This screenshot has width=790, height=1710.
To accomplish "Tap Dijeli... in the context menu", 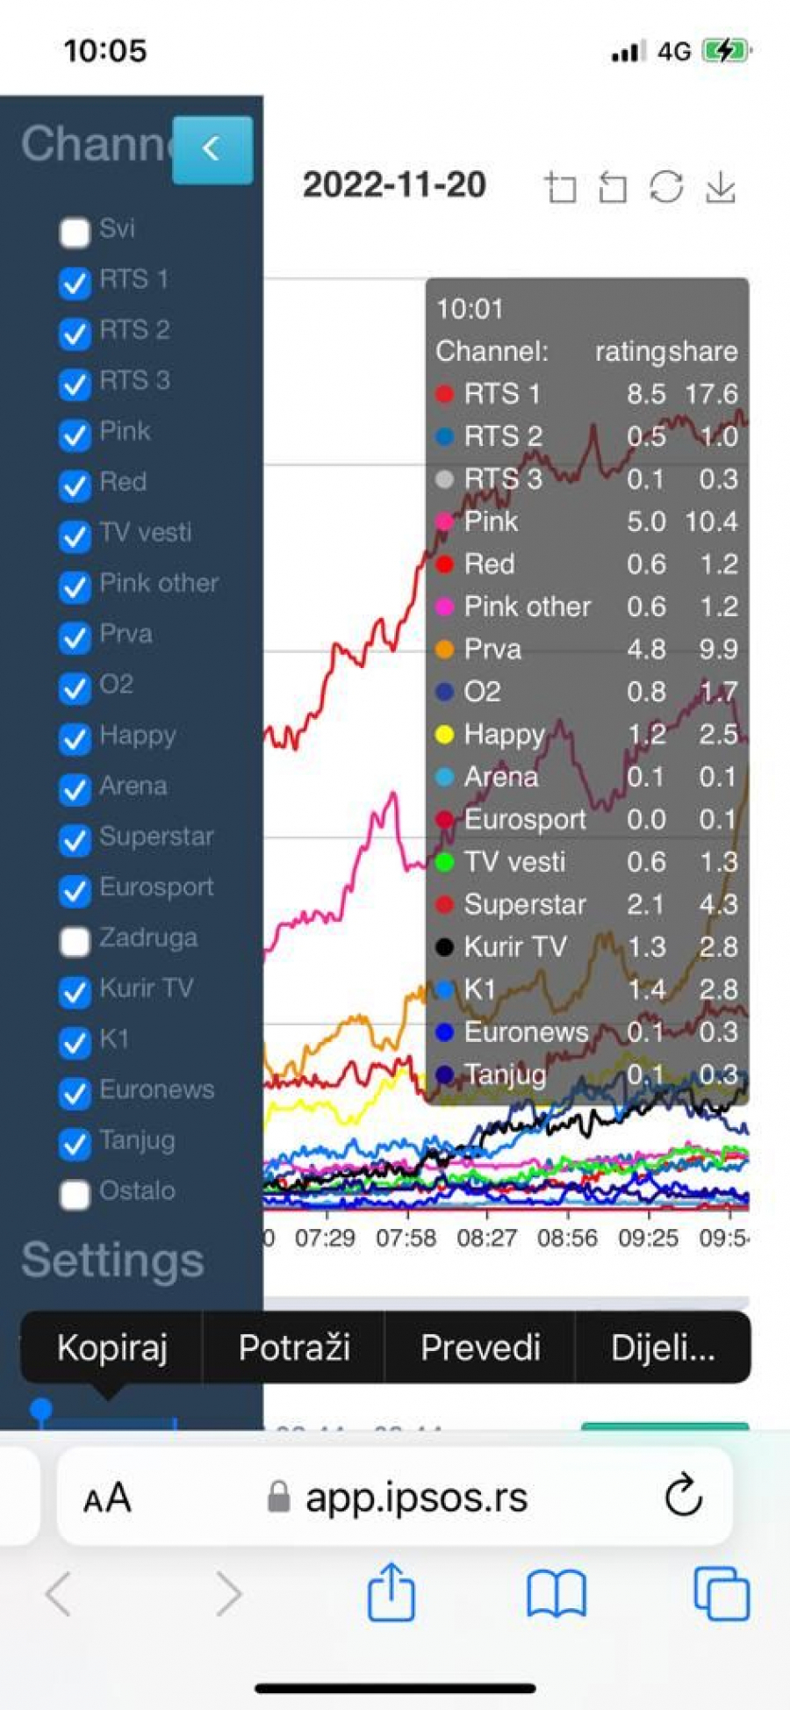I will click(663, 1347).
